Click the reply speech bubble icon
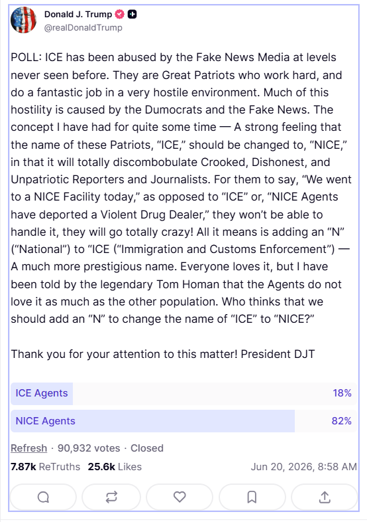The height and width of the screenshot is (522, 367). 43,497
